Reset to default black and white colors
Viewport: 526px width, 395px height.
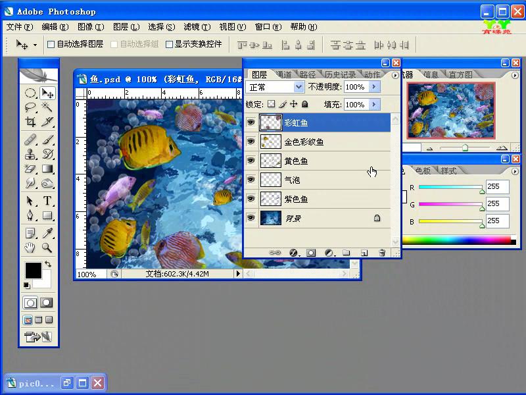tap(27, 286)
